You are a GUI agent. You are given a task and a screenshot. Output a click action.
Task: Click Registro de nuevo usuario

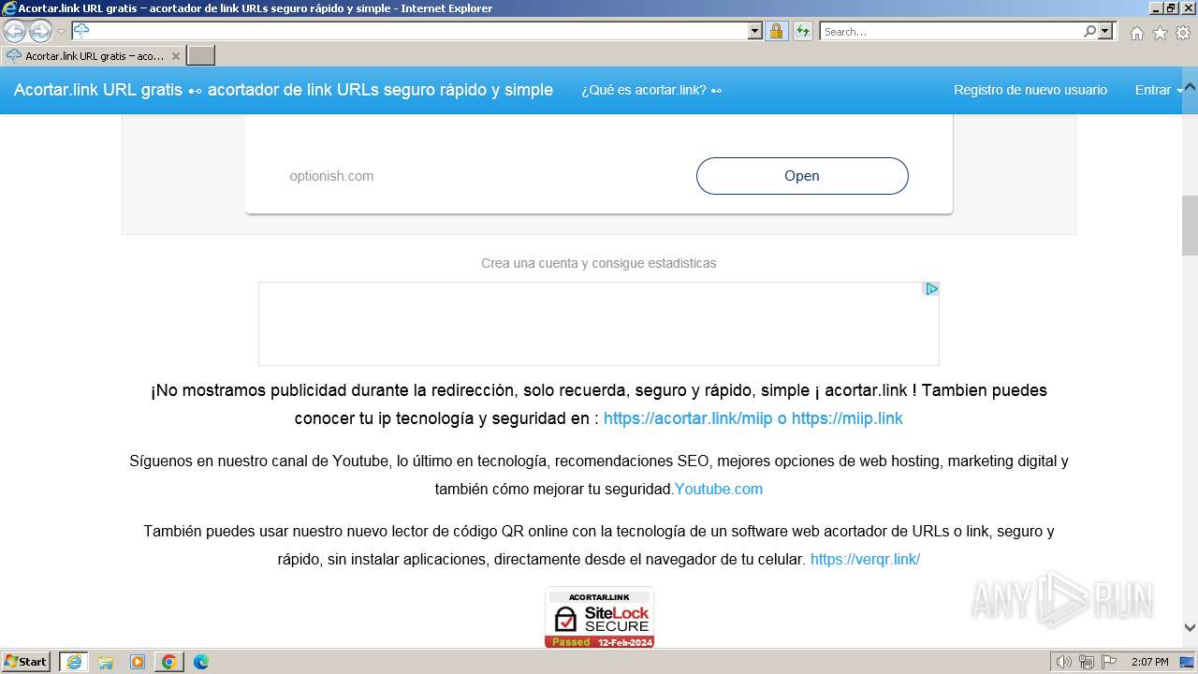[x=1030, y=90]
